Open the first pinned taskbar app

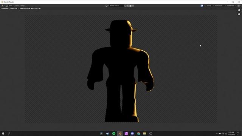(101, 133)
